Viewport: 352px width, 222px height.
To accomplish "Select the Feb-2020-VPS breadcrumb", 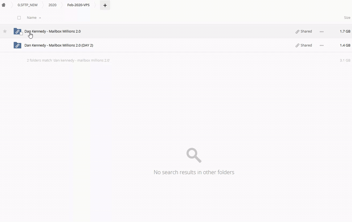I will point(78,5).
